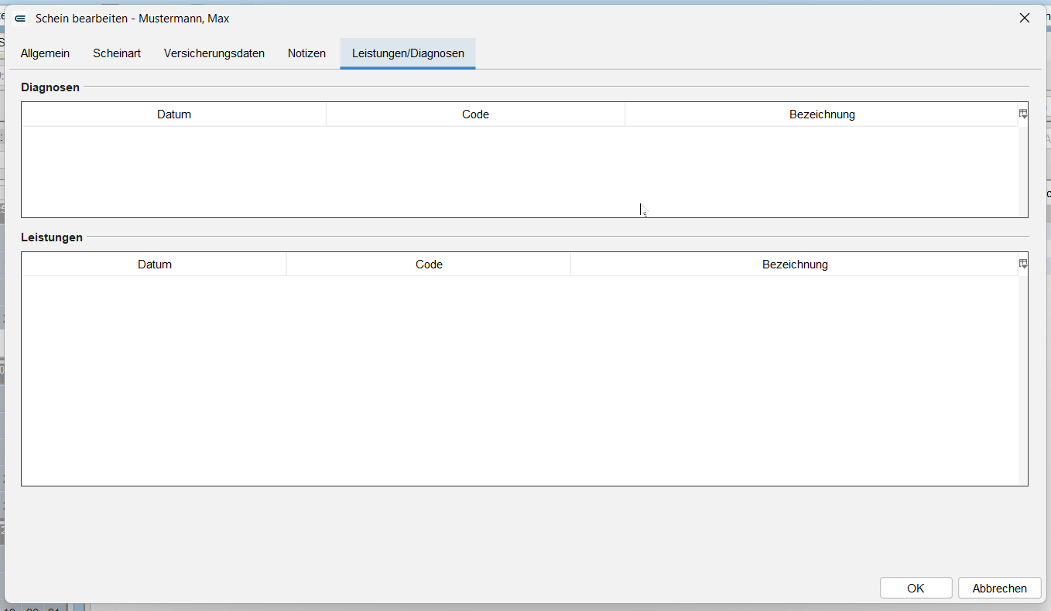This screenshot has width=1051, height=611.
Task: Close the Schein bearbeiten dialog
Action: [1024, 19]
